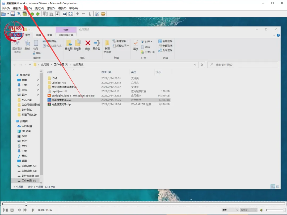Click the rewind double-left-arrow button

(x=19, y=210)
